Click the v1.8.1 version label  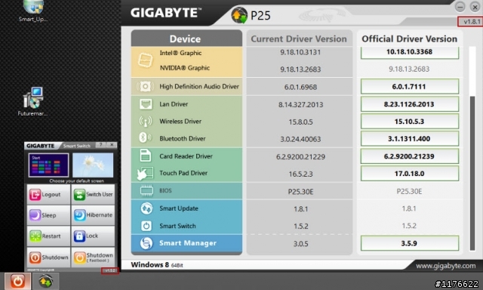pos(471,22)
